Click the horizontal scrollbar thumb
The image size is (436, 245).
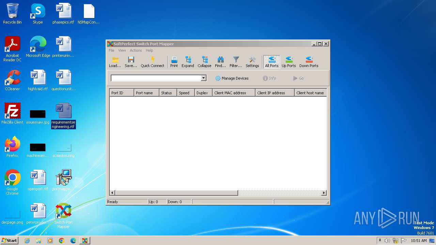coord(176,193)
